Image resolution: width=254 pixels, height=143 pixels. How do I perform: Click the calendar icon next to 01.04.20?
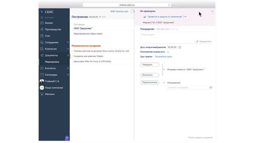[x=180, y=47]
